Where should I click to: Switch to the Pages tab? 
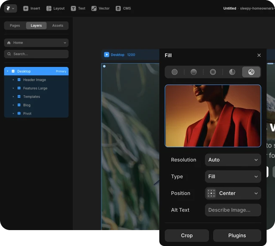point(15,26)
